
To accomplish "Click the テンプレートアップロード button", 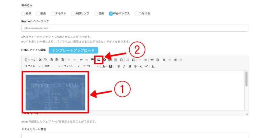I will click(73, 50).
